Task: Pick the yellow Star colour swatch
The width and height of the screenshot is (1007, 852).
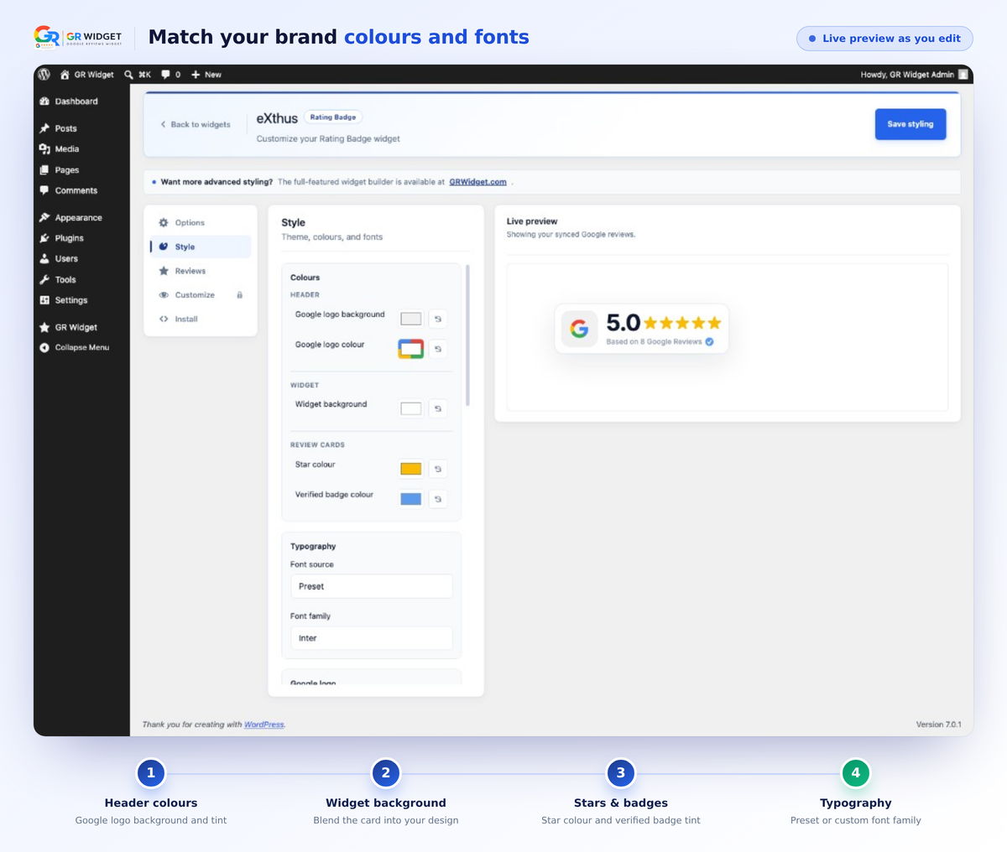Action: (x=411, y=469)
